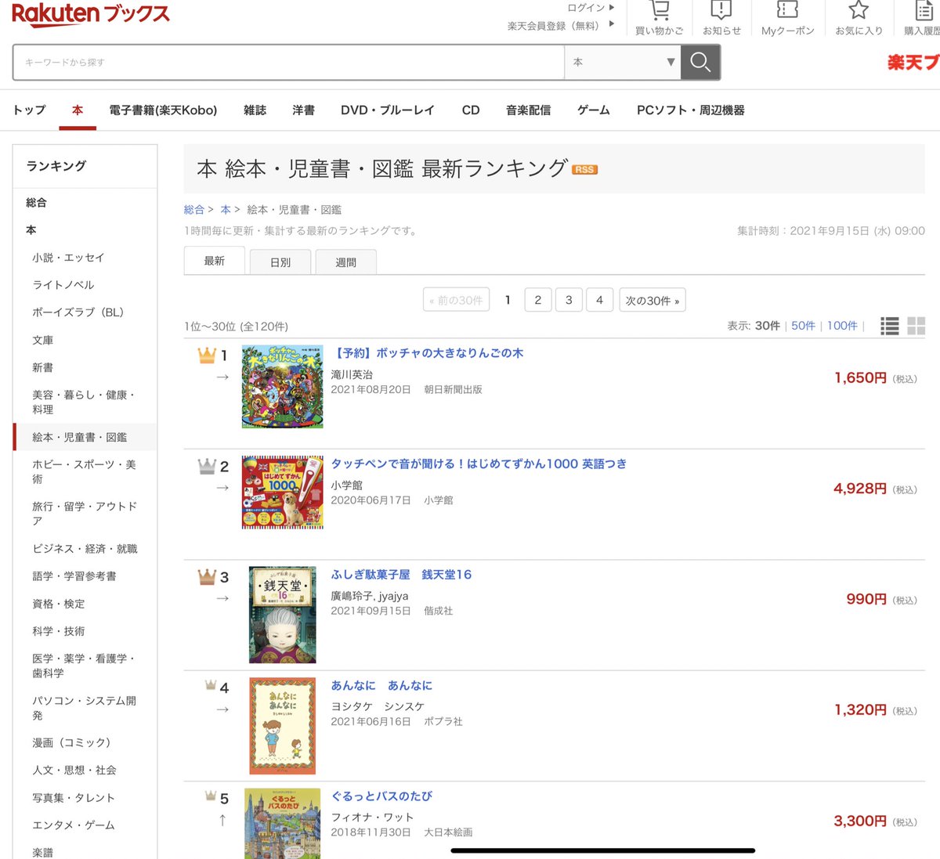The image size is (940, 859).
Task: Open the 購入履歴 purchase history icon
Action: 924,10
